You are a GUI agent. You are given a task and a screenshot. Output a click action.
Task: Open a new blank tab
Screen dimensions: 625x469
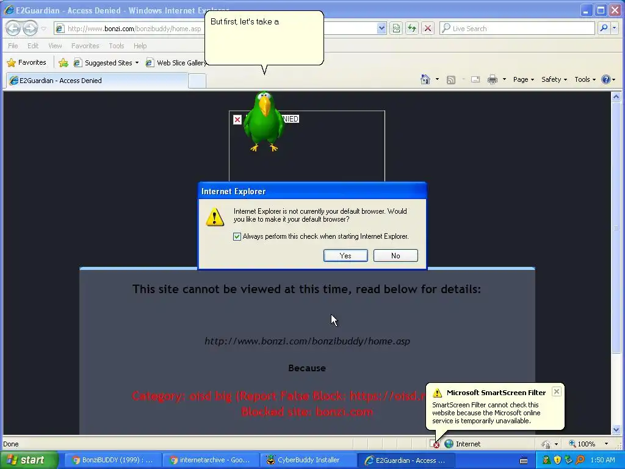[x=197, y=81]
